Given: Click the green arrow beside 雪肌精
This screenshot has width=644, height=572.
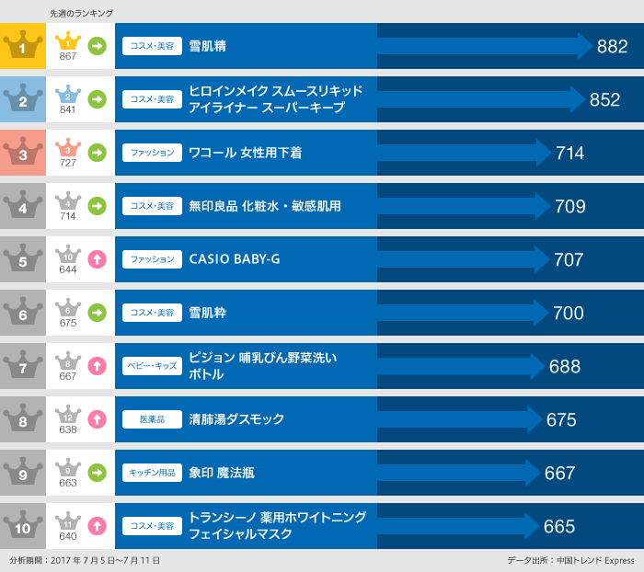Looking at the screenshot, I should click(97, 46).
